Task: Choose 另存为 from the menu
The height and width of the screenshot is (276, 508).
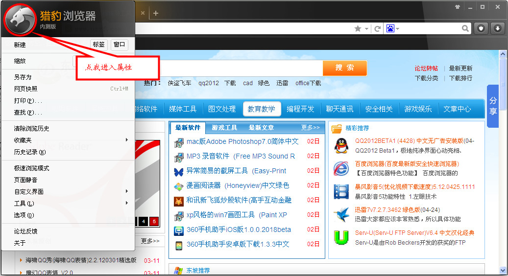Action: tap(68, 77)
